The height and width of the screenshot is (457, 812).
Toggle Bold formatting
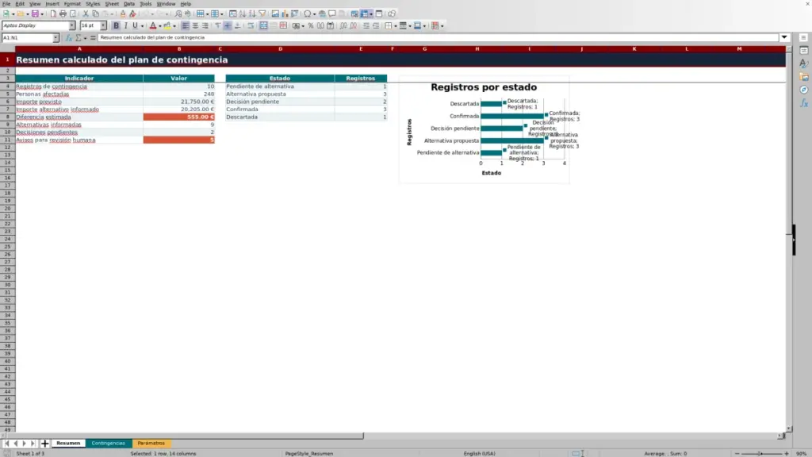click(x=116, y=25)
